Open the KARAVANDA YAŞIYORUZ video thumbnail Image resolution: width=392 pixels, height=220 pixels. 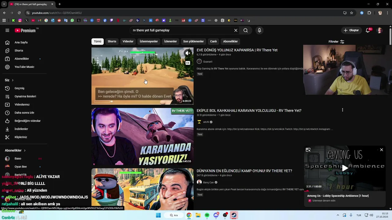pyautogui.click(x=142, y=136)
